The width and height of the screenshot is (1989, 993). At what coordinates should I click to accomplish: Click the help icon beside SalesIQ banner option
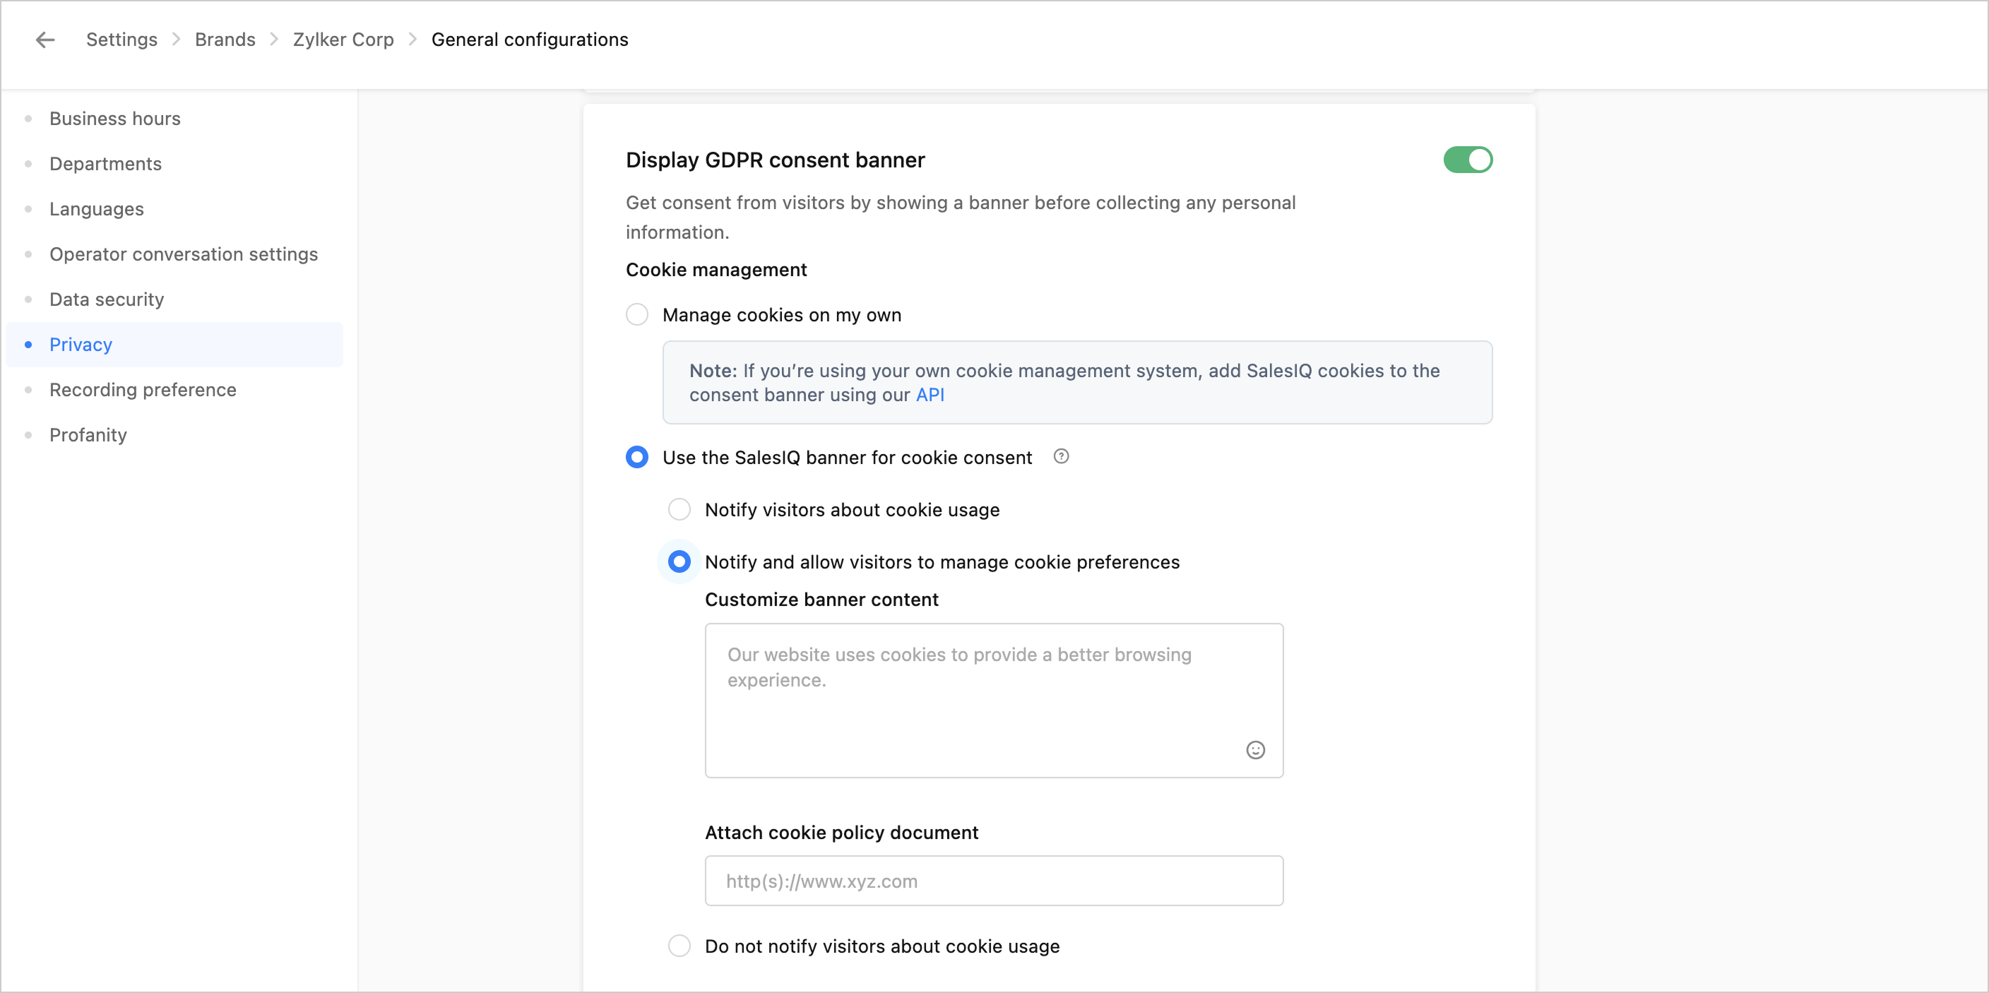coord(1061,456)
